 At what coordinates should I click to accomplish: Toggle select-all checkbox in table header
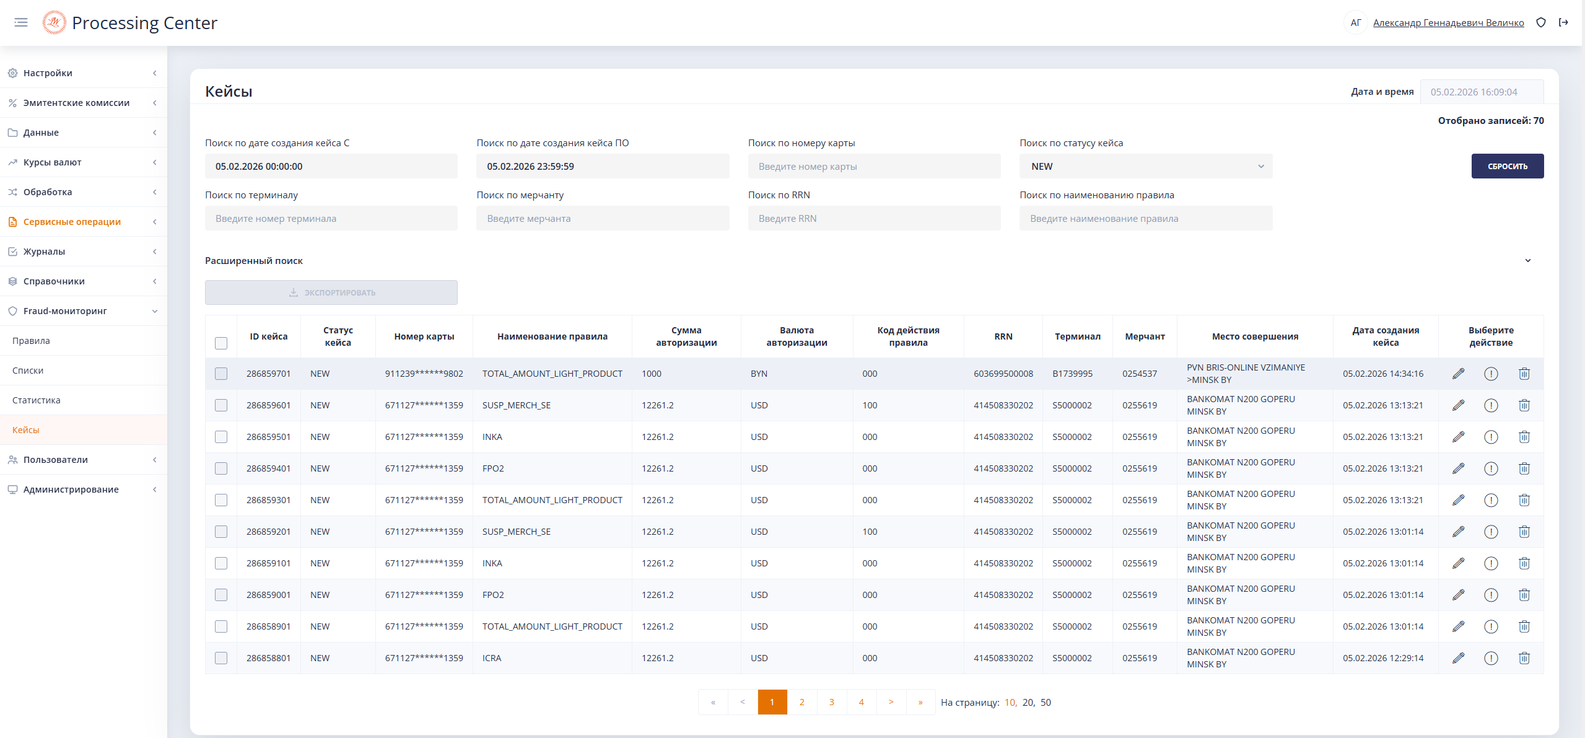(x=221, y=343)
